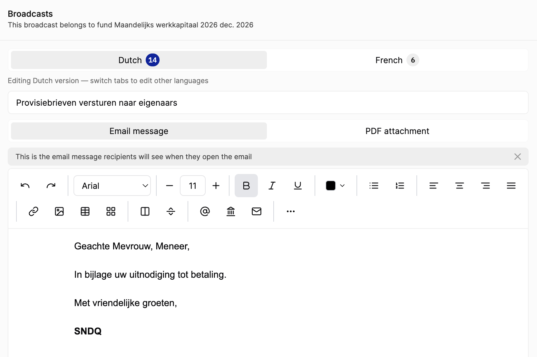Screen dimensions: 537x357
Task: Toggle underline formatting
Action: tap(298, 186)
